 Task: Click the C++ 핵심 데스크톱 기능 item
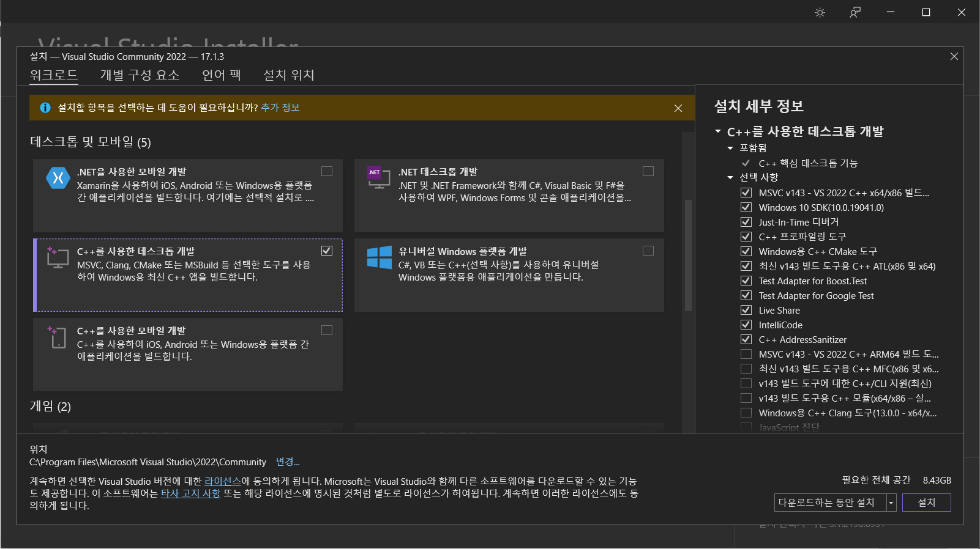tap(808, 163)
